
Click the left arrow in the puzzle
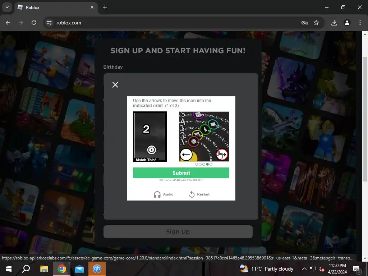pos(186,155)
